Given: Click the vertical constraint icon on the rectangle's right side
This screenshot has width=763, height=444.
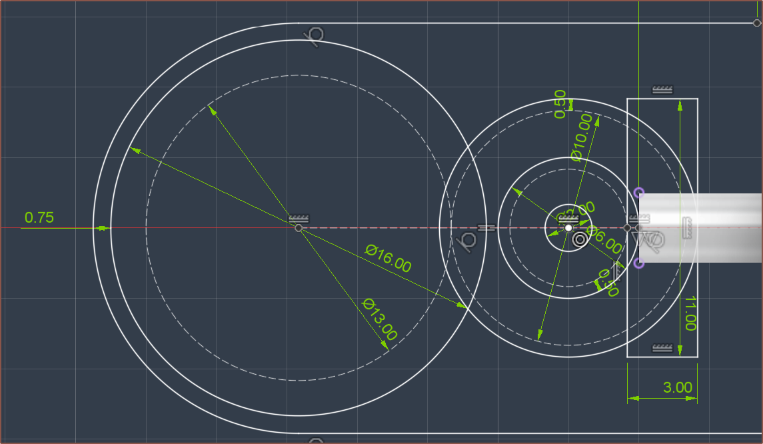Looking at the screenshot, I should click(688, 228).
